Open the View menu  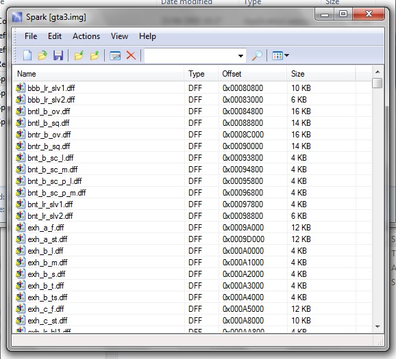(119, 36)
